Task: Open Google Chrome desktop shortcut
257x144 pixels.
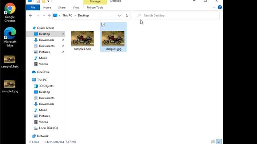Action: (x=10, y=12)
